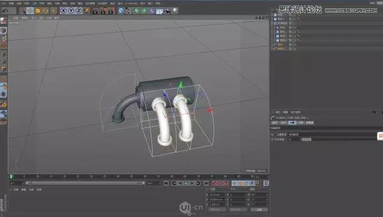The width and height of the screenshot is (383, 217).
Task: Toggle the X axis lock
Action: pyautogui.click(x=63, y=11)
